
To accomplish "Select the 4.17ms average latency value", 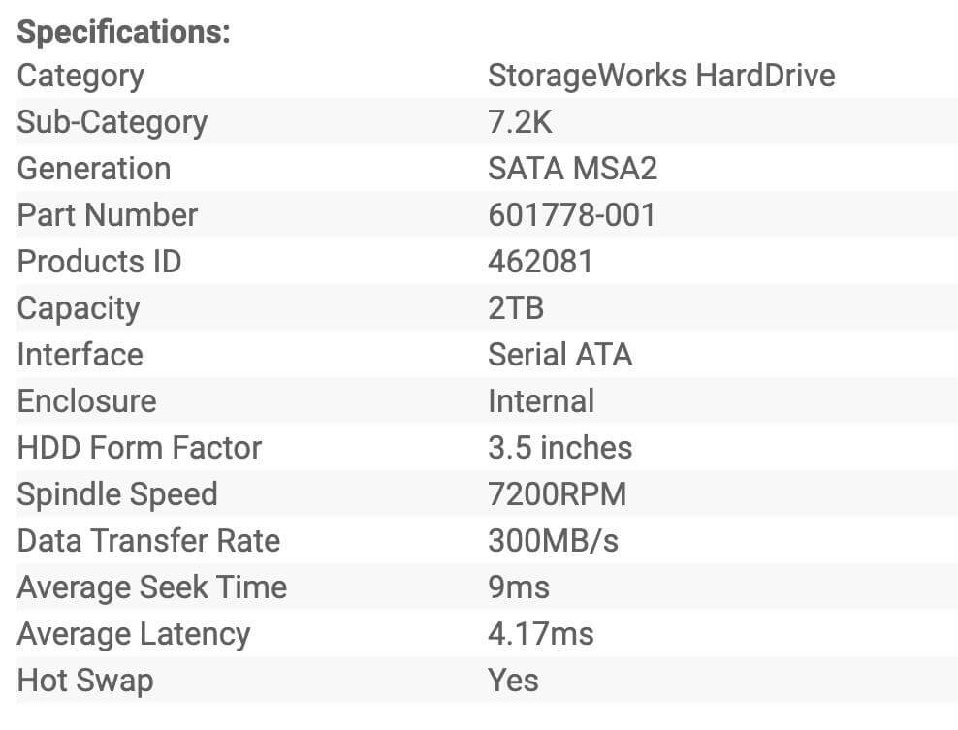I will tap(540, 634).
